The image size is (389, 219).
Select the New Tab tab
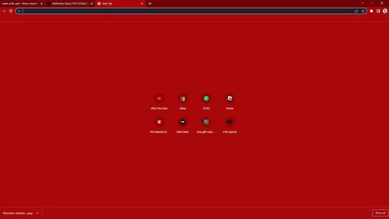pyautogui.click(x=120, y=4)
